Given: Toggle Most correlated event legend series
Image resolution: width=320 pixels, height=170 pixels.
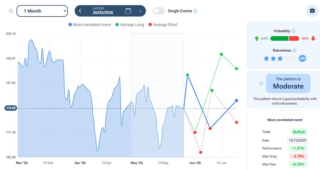Looking at the screenshot, I should (x=89, y=24).
